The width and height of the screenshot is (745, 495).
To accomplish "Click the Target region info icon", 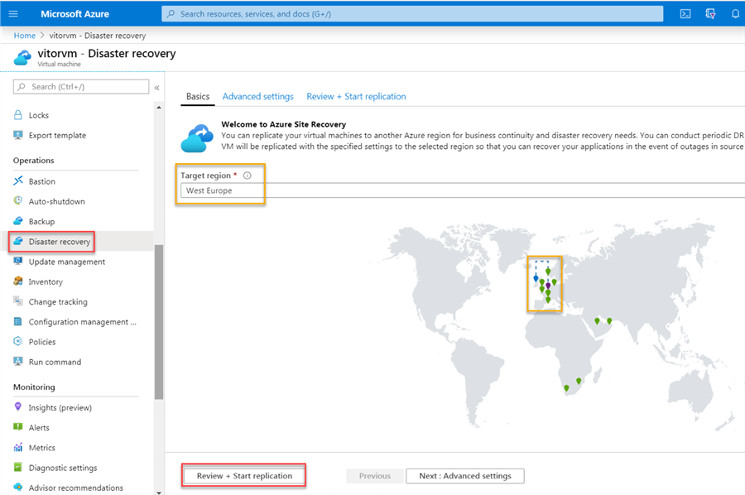I will (x=248, y=175).
